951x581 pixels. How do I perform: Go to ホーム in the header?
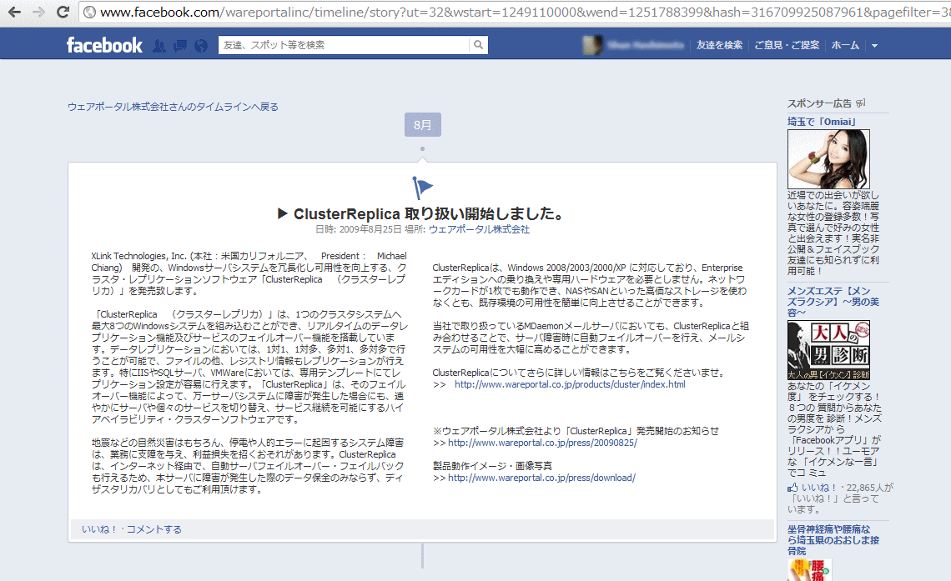845,45
